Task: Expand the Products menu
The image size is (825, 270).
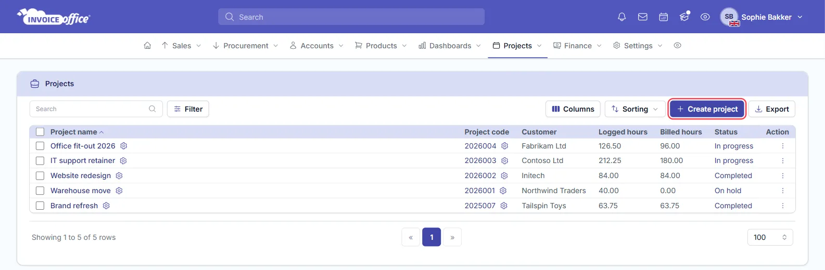Action: point(381,46)
